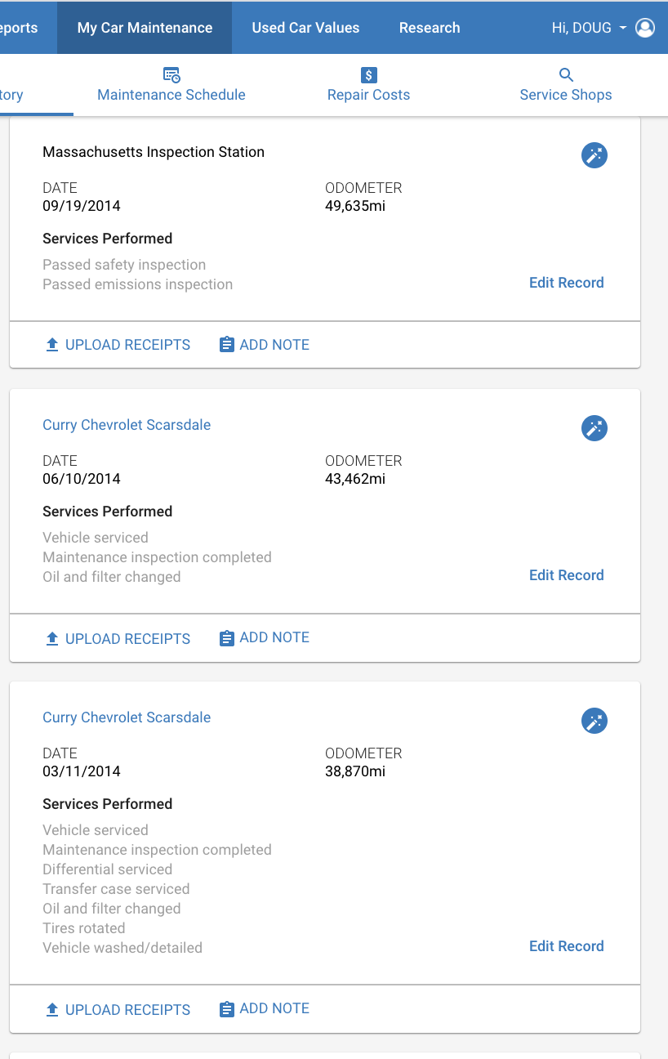Click magic wand icon on 03/11/2014 record
The height and width of the screenshot is (1059, 668).
[x=595, y=721]
